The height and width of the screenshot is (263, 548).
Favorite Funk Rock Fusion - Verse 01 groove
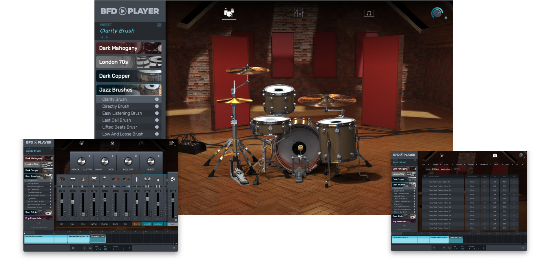point(514,182)
